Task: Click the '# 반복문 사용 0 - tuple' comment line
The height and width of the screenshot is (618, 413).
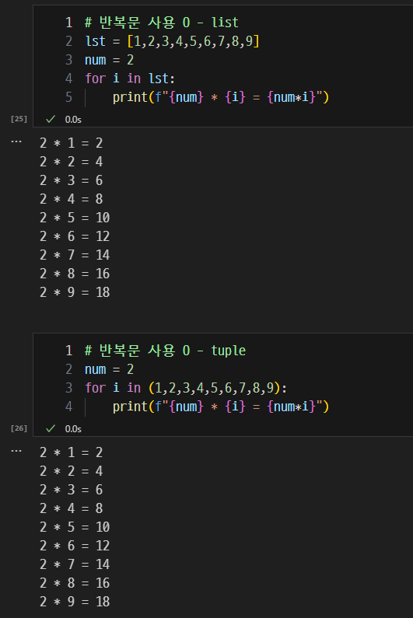Action: coord(166,351)
